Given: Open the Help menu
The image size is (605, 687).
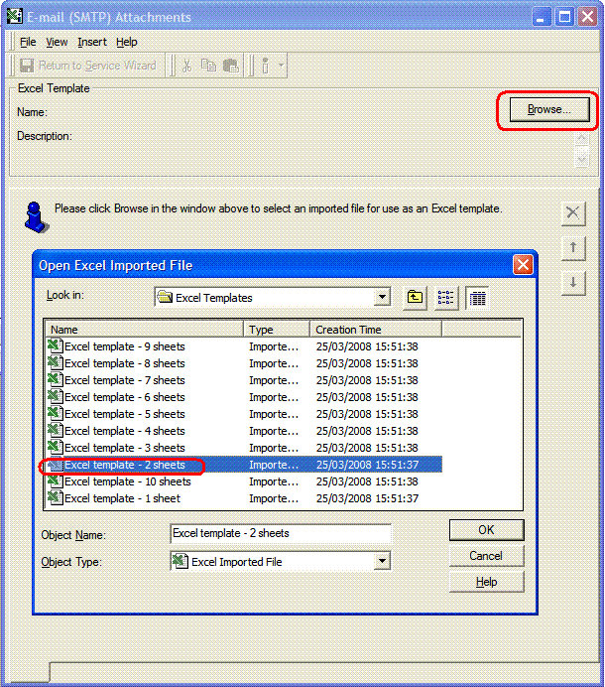Looking at the screenshot, I should (x=127, y=42).
